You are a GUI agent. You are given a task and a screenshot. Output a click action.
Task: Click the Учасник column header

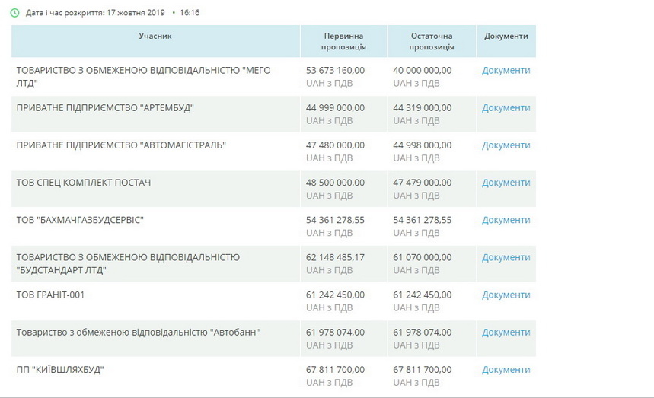point(155,36)
